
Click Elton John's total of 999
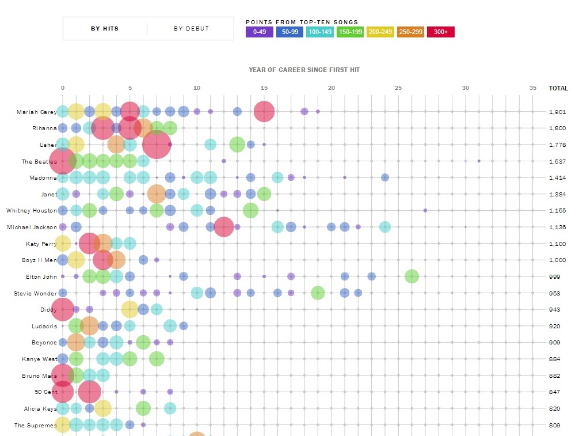point(554,277)
